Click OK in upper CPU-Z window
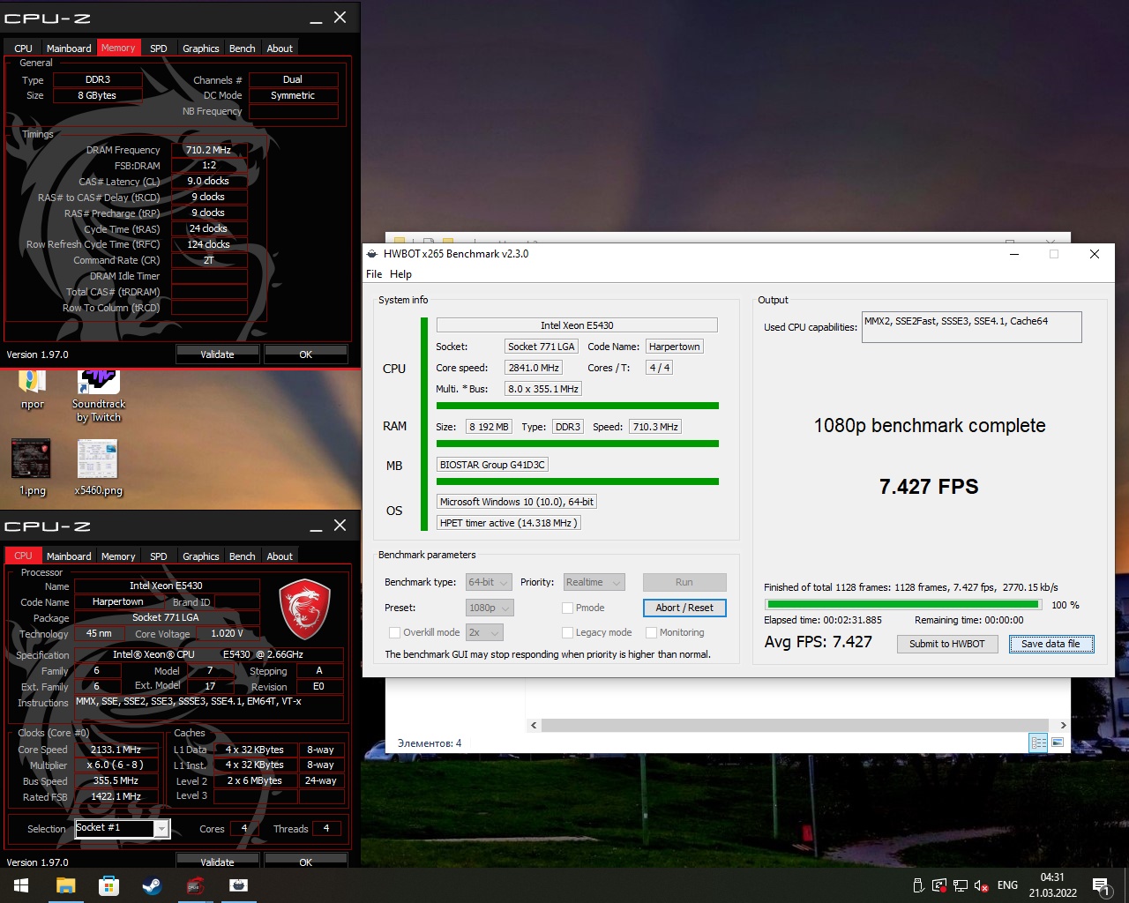 [x=305, y=354]
